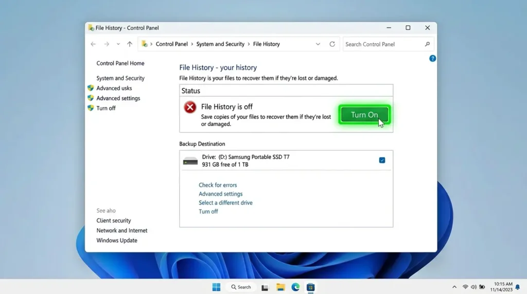Open Advanced usks sidebar link
Image resolution: width=527 pixels, height=294 pixels.
click(x=114, y=88)
